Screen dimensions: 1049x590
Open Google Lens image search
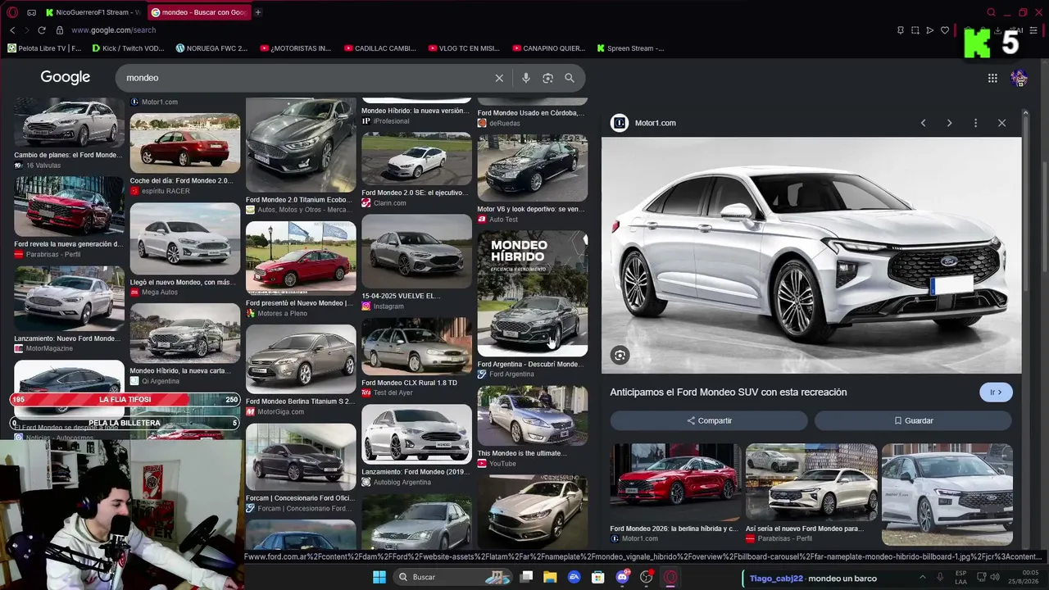coord(547,78)
